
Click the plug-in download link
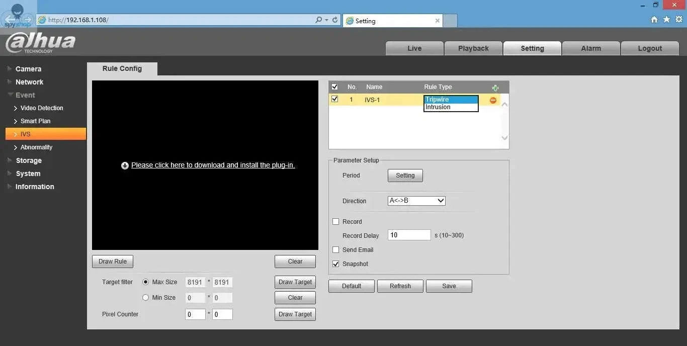point(213,165)
